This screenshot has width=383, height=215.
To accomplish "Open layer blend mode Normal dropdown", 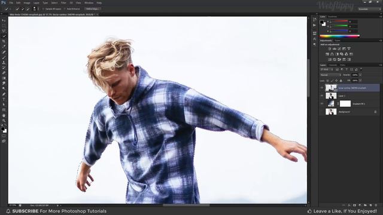I will point(331,75).
